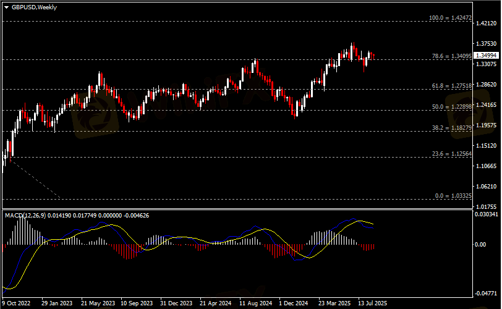Select the 78.6 = 1.34095 Fibonacci label

pyautogui.click(x=452, y=56)
